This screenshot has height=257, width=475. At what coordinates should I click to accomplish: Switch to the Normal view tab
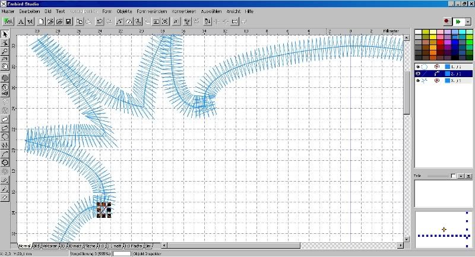(24, 246)
